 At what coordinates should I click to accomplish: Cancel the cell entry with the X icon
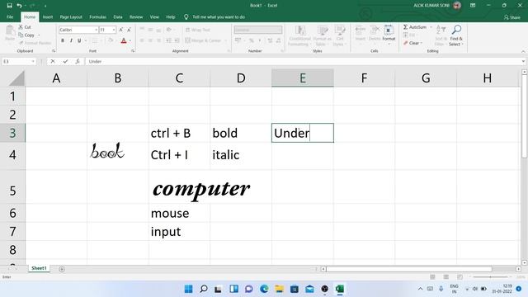point(53,61)
